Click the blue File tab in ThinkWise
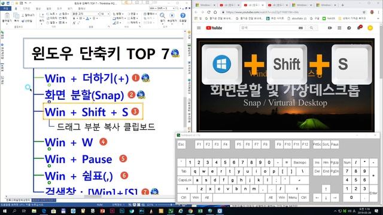Viewport: 383px width, 215px height. click(5, 8)
